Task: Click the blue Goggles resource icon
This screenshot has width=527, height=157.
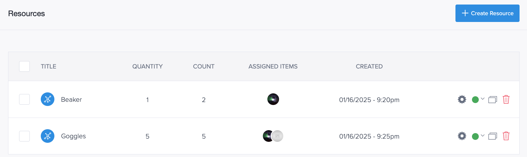Action: (48, 136)
